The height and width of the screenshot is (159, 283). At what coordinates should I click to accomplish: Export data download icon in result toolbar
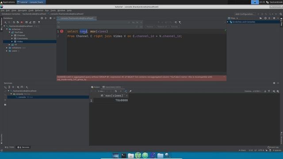click(265, 91)
